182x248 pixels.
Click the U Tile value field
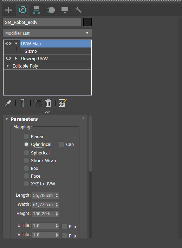point(43,226)
